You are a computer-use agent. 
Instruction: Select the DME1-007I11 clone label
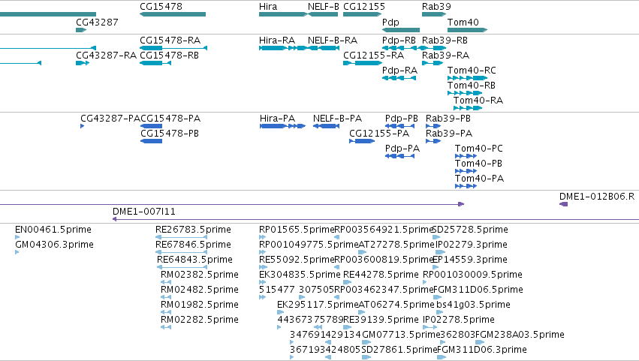[x=144, y=212]
